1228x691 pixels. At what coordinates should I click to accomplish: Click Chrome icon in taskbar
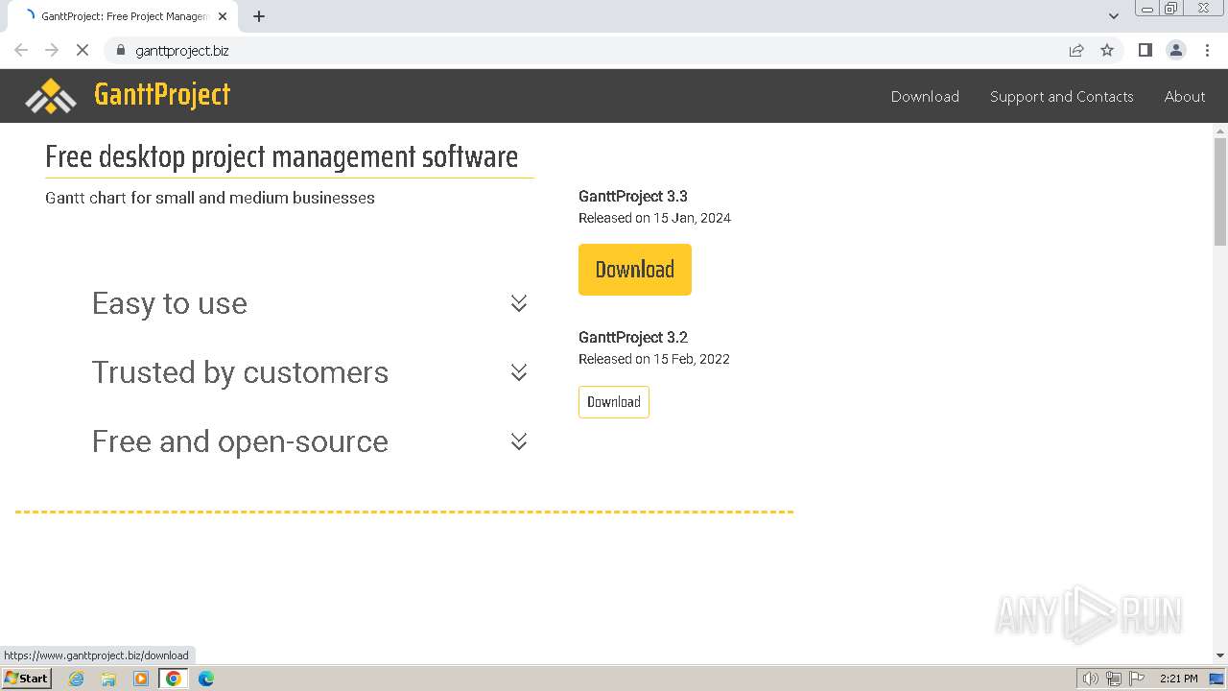pyautogui.click(x=174, y=679)
